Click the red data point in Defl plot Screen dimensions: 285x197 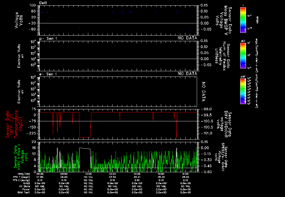(x=80, y=28)
